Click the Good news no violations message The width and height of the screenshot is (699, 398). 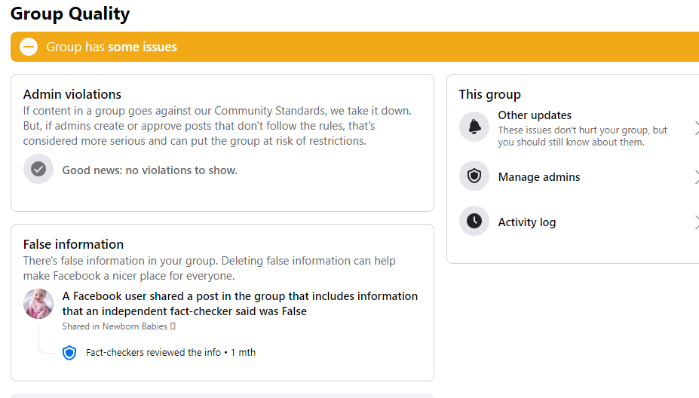150,170
